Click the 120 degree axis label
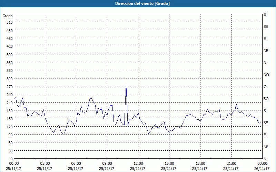Screen dimensions: 276x172 tap(10, 127)
